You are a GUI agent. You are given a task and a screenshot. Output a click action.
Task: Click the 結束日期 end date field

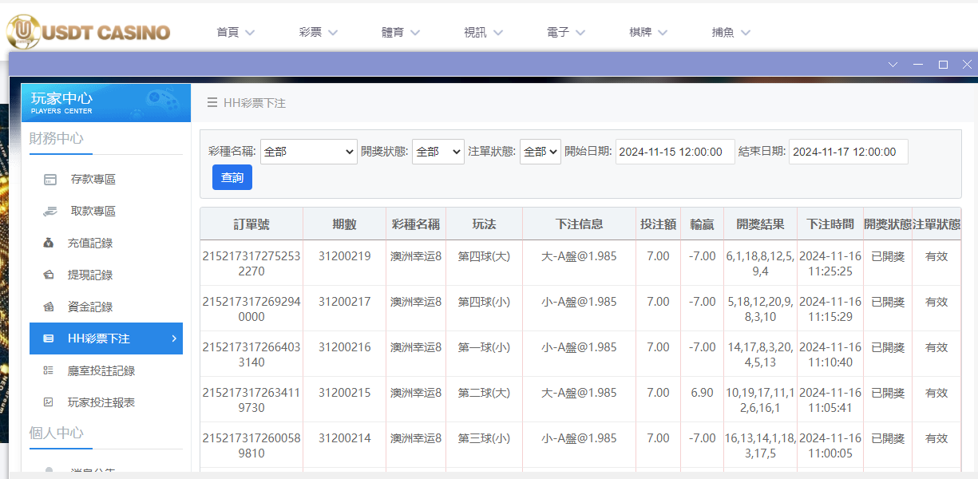click(848, 151)
